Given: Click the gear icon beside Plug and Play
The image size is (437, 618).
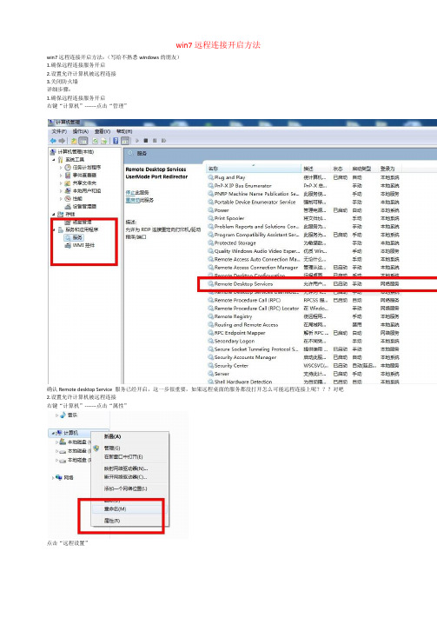Looking at the screenshot, I should [211, 177].
